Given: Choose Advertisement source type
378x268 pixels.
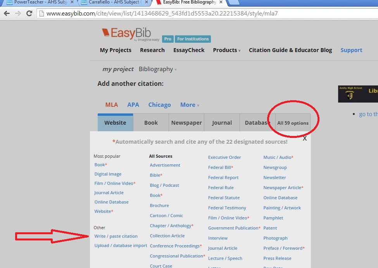Looking at the screenshot, I should [x=165, y=165].
